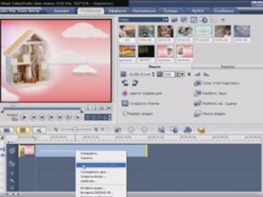Click the preview timecode field

tap(96, 117)
